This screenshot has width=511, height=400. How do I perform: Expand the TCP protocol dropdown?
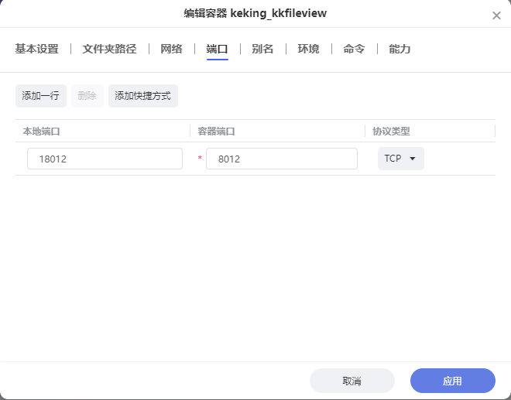[401, 159]
